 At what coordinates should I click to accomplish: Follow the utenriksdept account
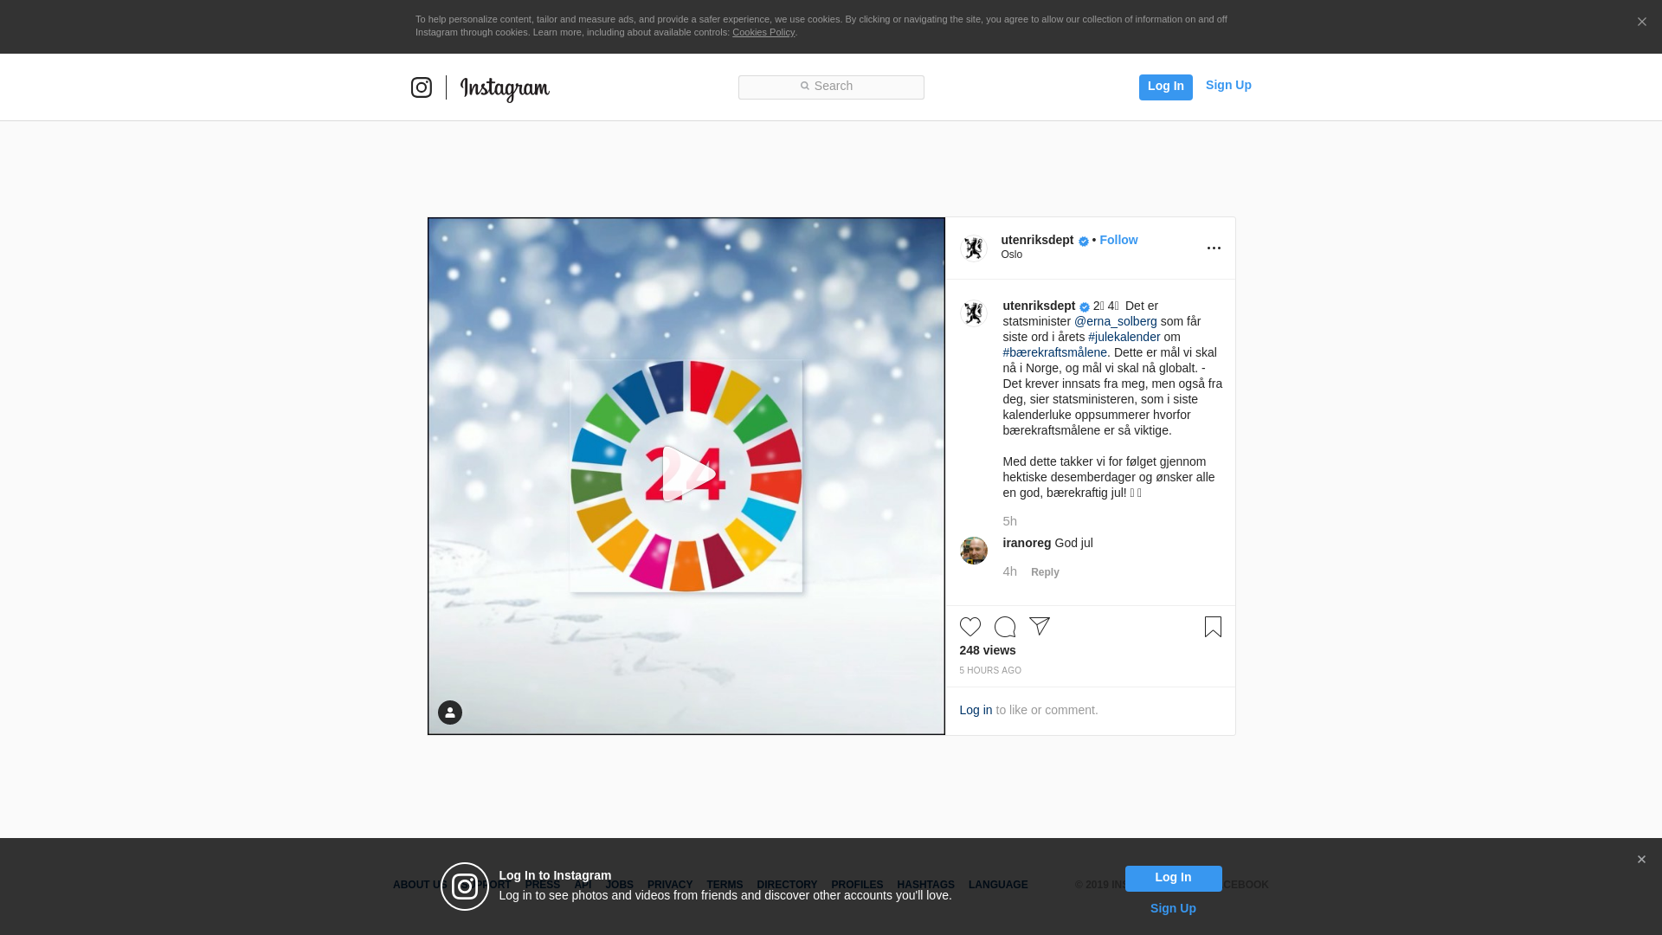coord(1118,240)
